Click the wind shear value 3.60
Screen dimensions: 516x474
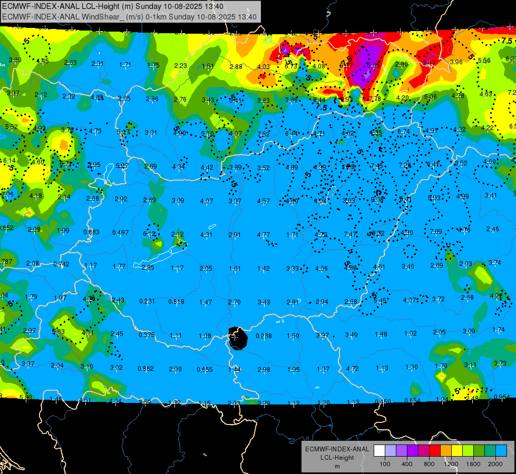pos(15,60)
